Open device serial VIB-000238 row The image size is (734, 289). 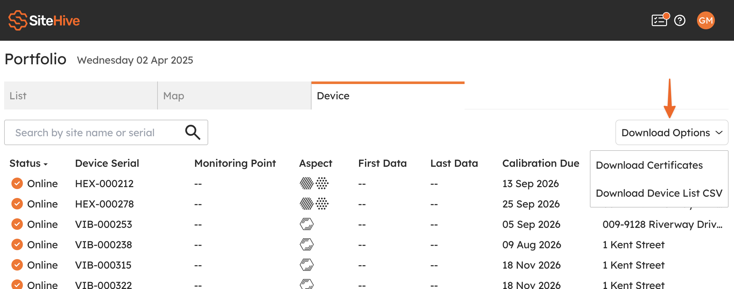104,245
